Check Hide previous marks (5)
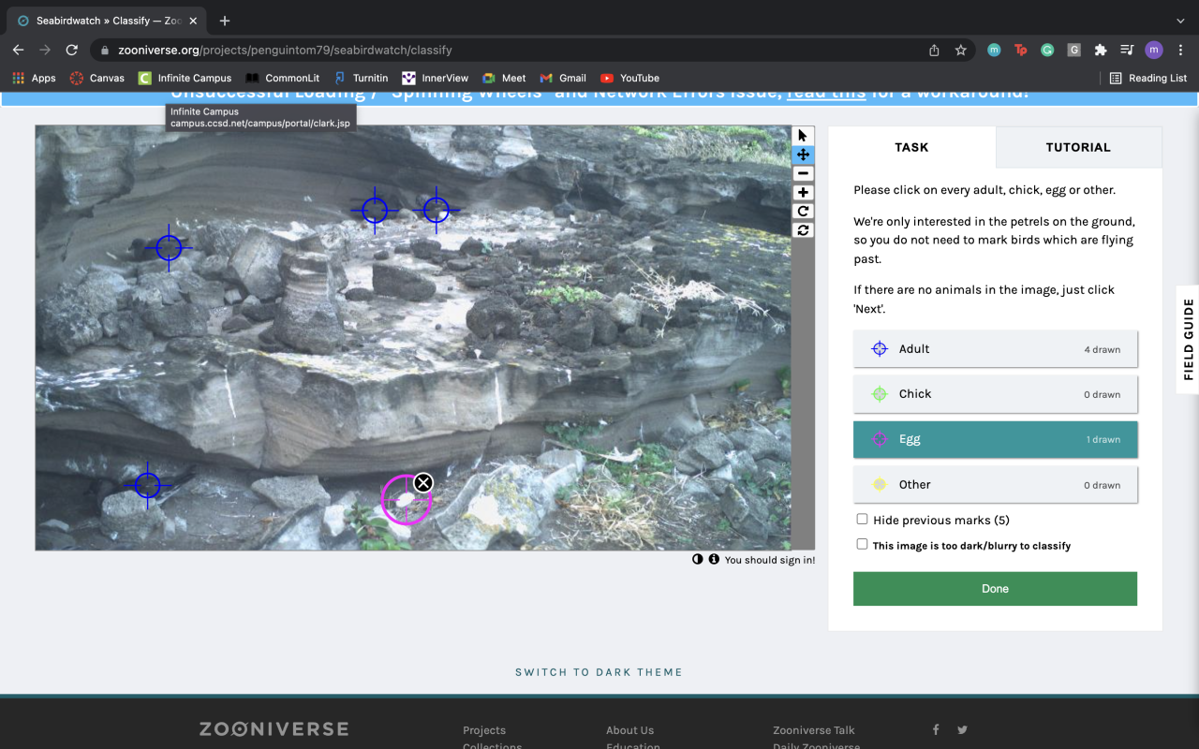The image size is (1199, 749). pyautogui.click(x=862, y=519)
